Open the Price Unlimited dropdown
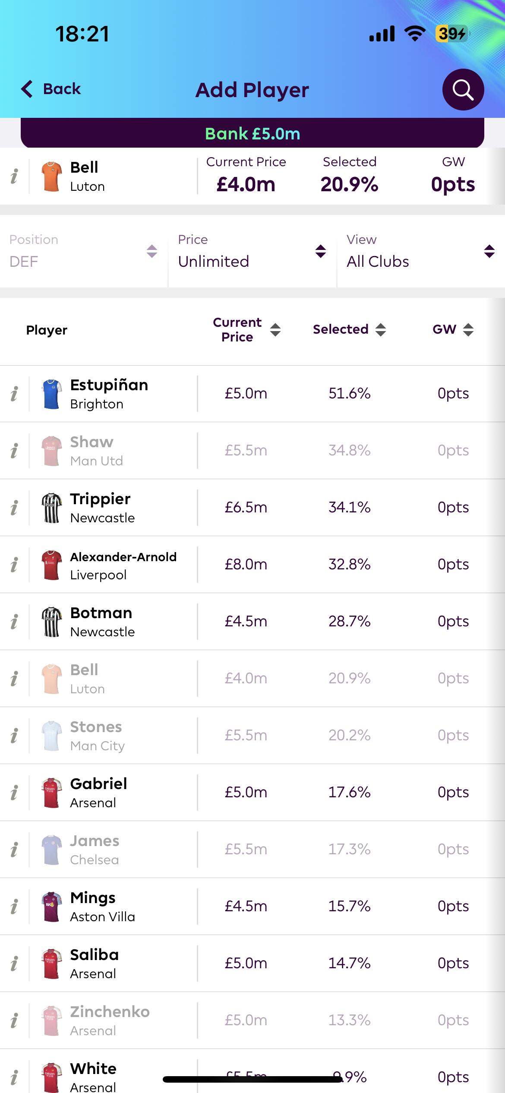 pos(252,251)
